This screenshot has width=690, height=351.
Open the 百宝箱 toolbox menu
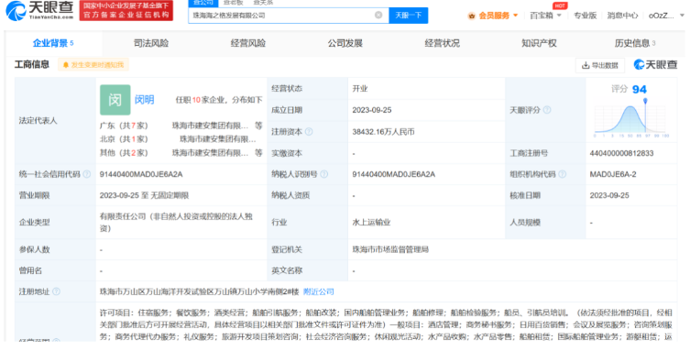coord(542,16)
